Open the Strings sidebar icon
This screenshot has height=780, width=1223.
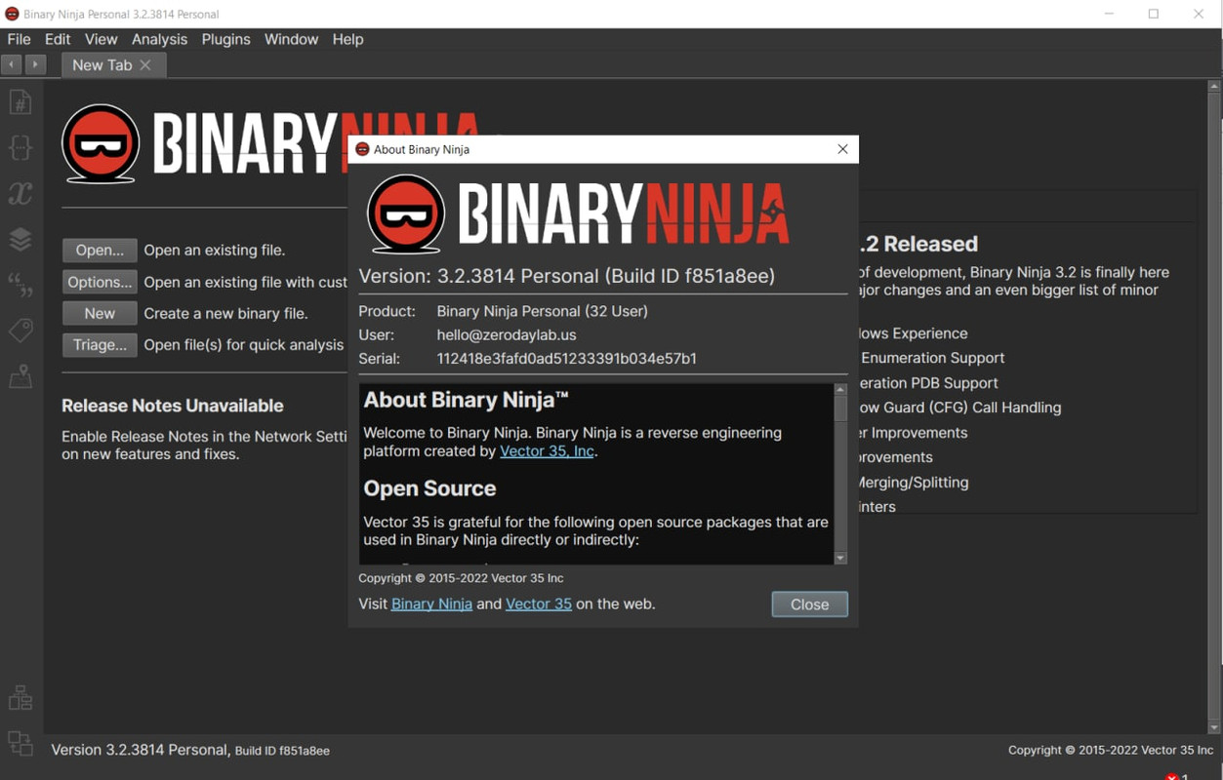(x=20, y=285)
